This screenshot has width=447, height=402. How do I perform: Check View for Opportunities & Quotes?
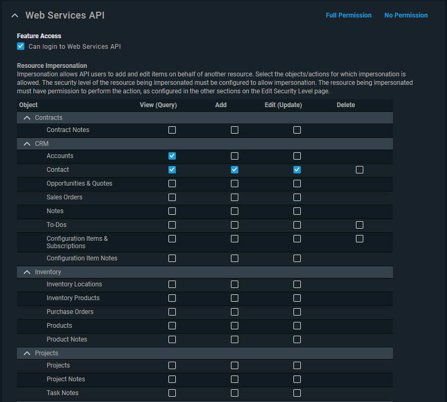172,183
